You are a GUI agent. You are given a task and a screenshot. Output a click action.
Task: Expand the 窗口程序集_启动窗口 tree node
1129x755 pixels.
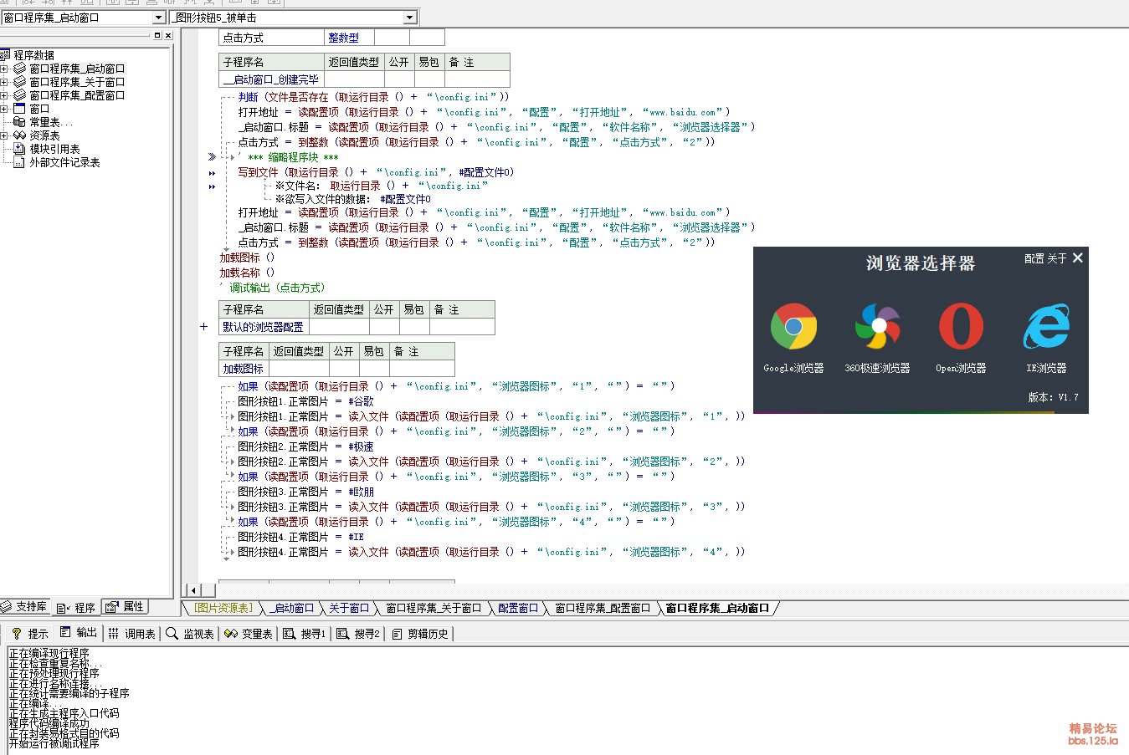pyautogui.click(x=4, y=69)
